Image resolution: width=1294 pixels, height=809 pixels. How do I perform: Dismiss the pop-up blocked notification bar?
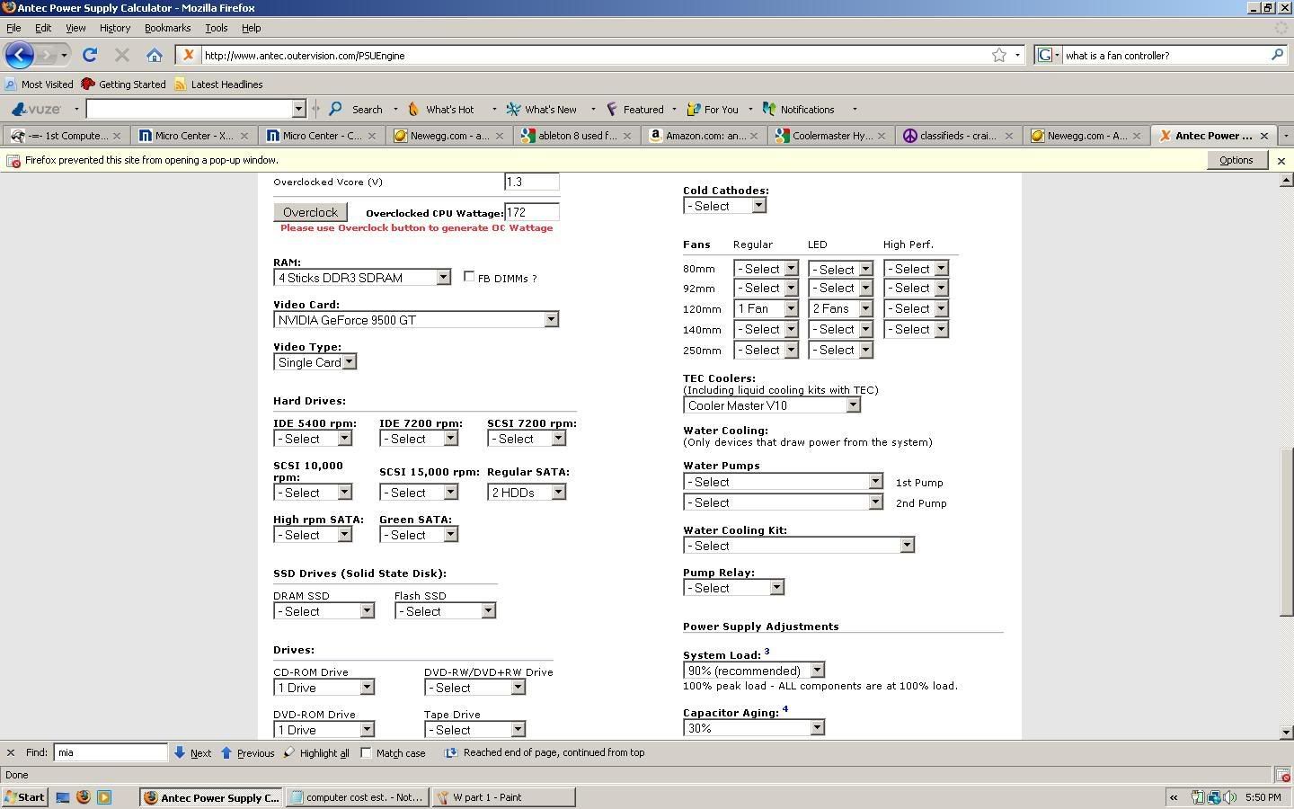[x=1281, y=160]
